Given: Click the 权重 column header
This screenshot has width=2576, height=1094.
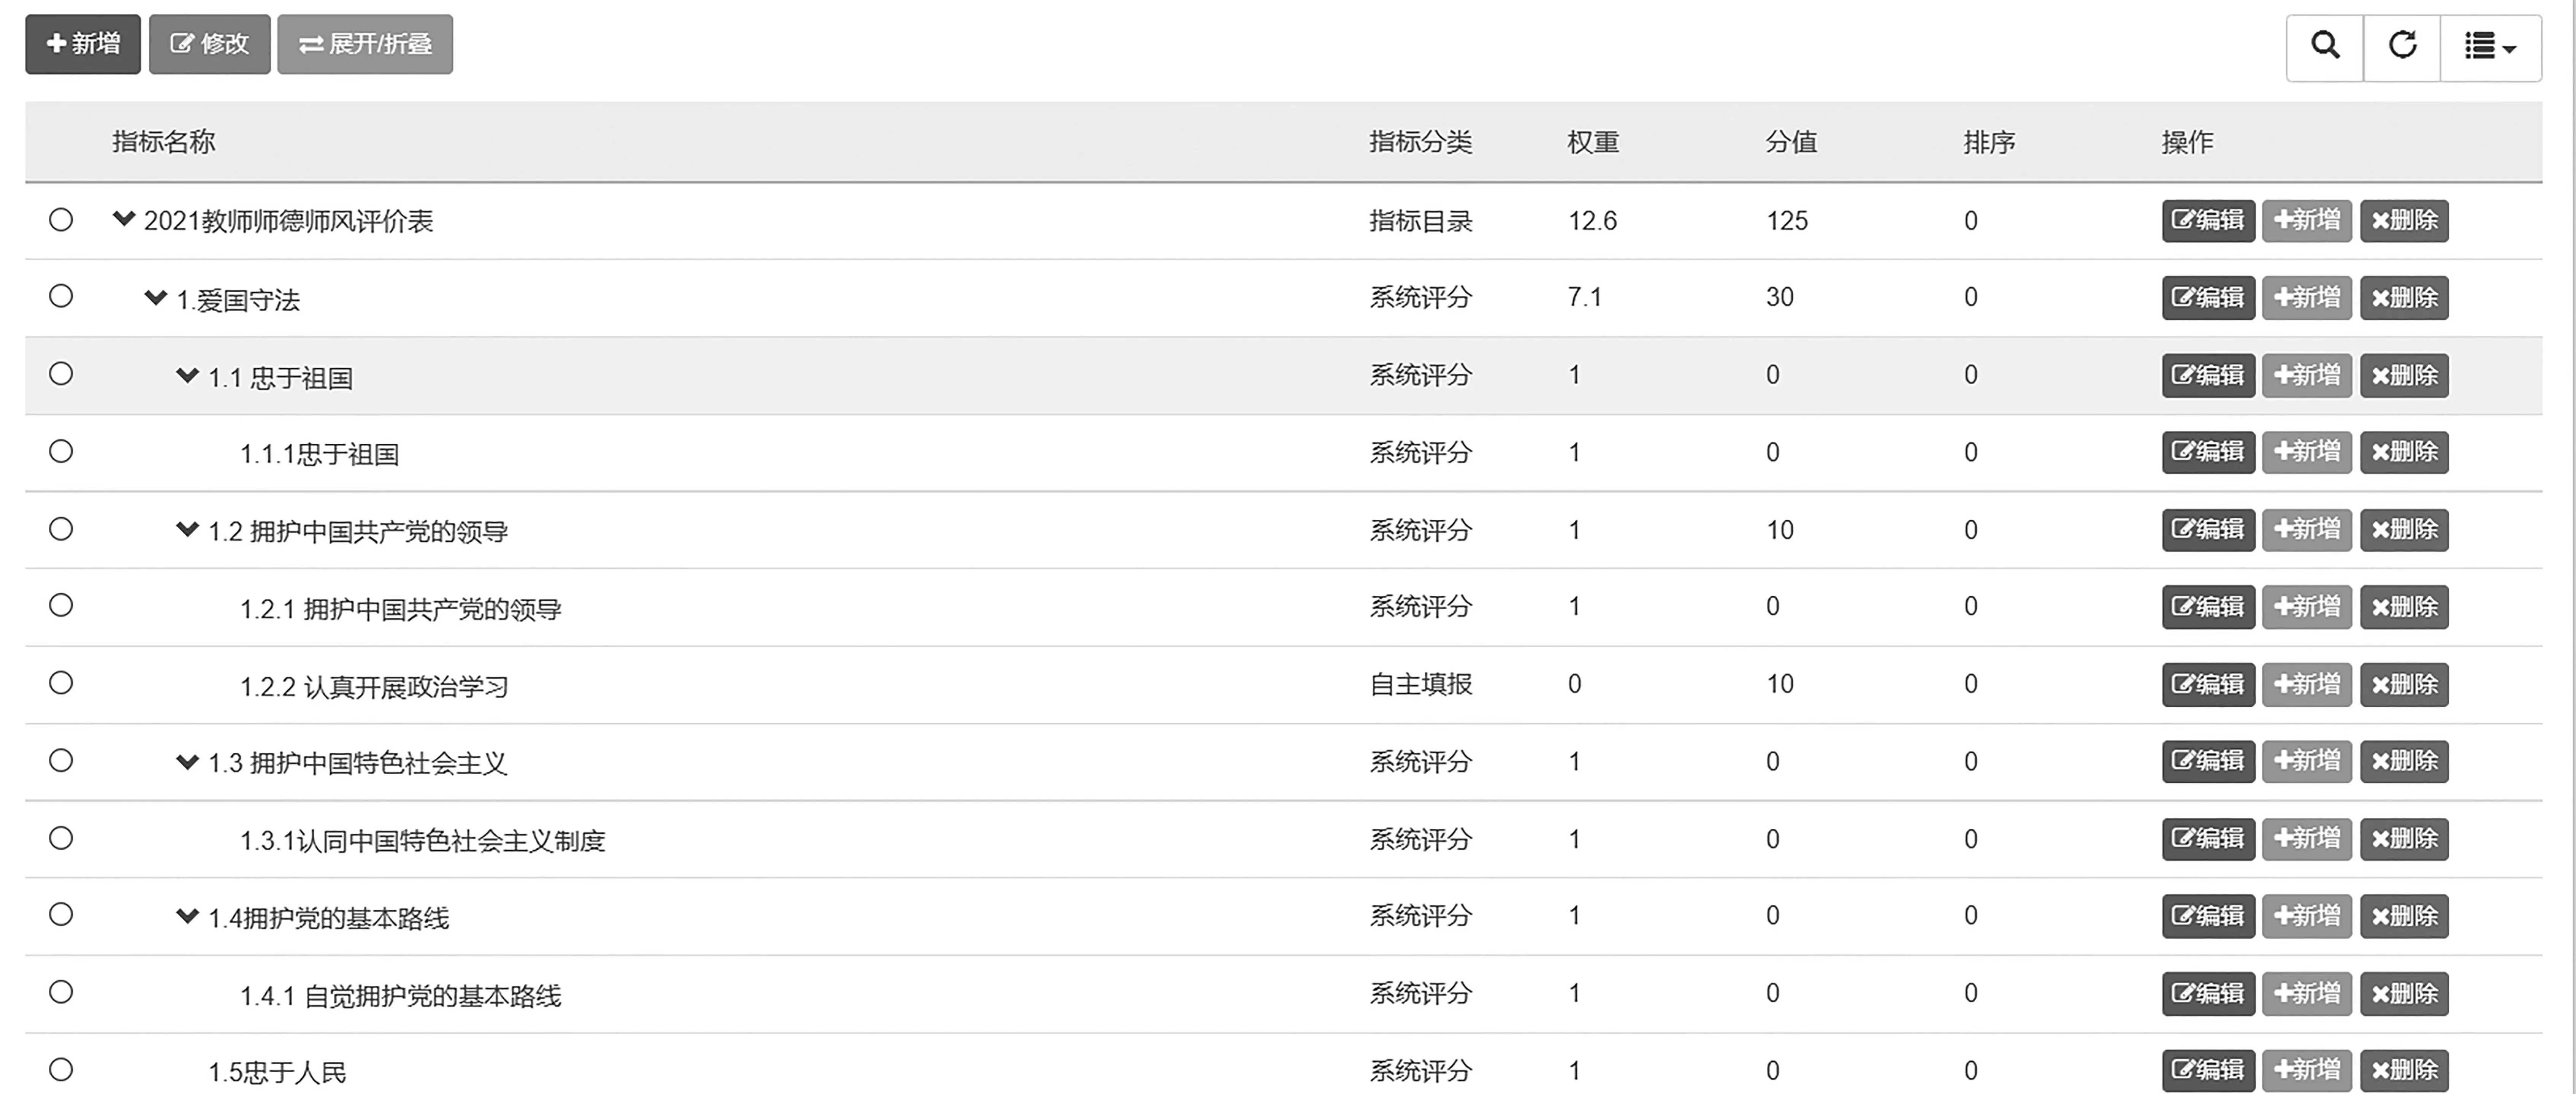Looking at the screenshot, I should 1593,142.
